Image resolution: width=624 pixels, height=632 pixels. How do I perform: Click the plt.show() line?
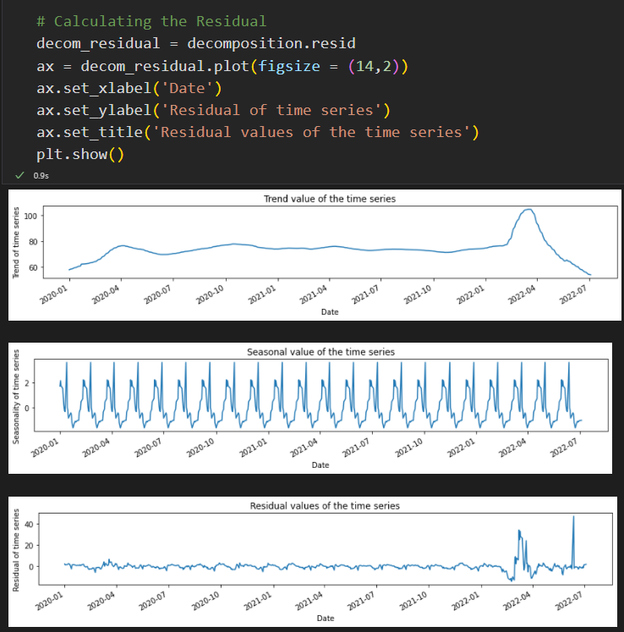coord(80,154)
